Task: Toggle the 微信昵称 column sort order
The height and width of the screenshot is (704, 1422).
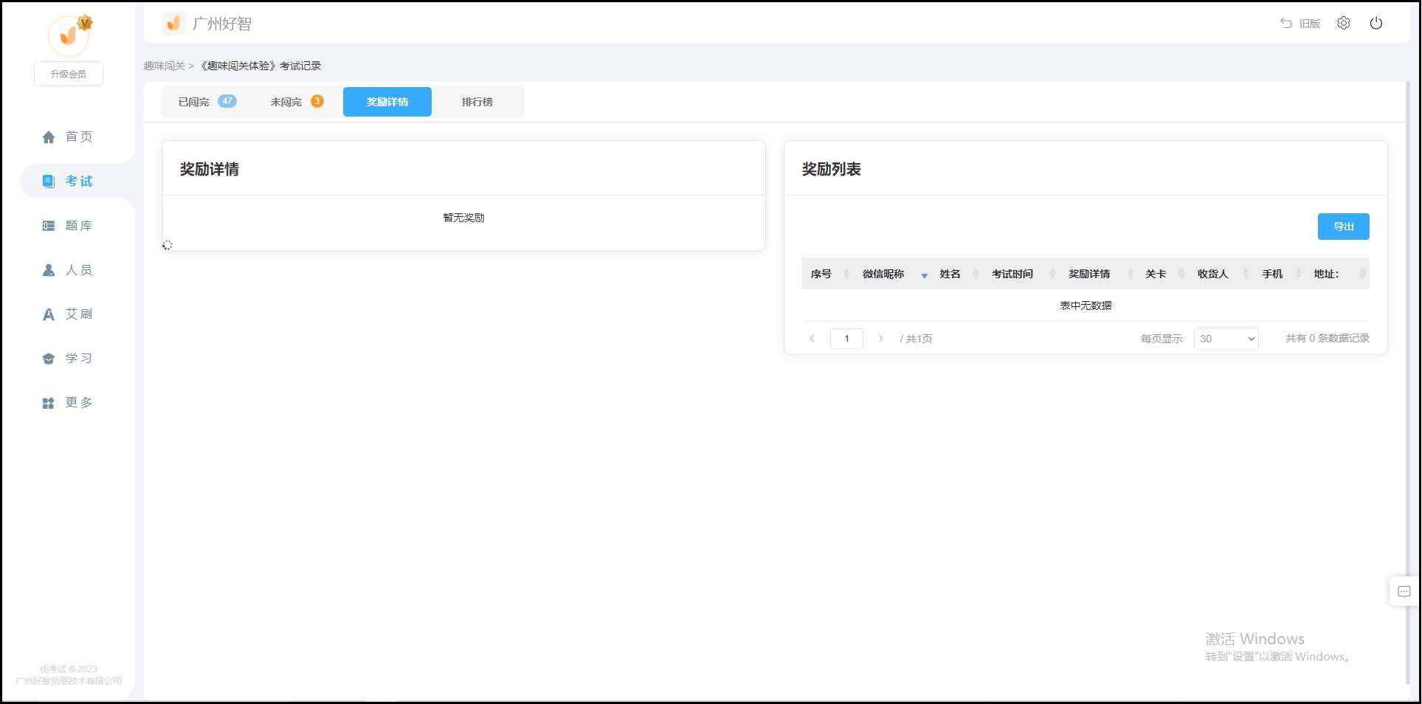Action: tap(924, 277)
